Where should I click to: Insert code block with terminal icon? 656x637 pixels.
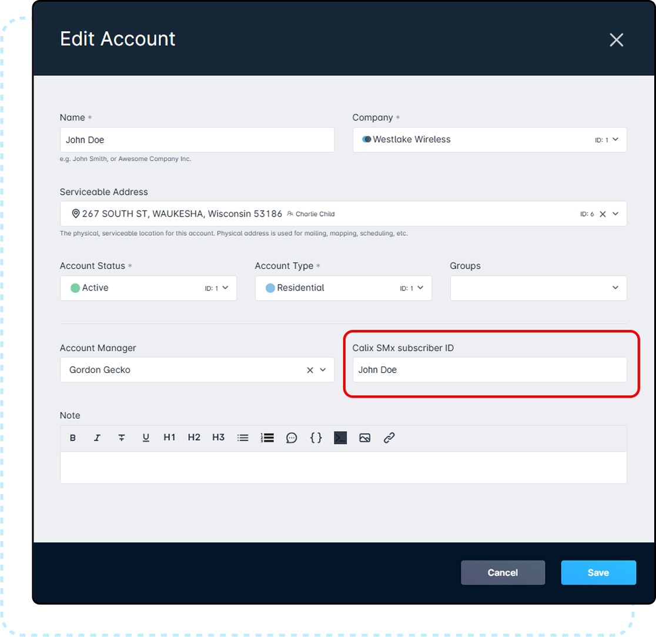(x=340, y=438)
